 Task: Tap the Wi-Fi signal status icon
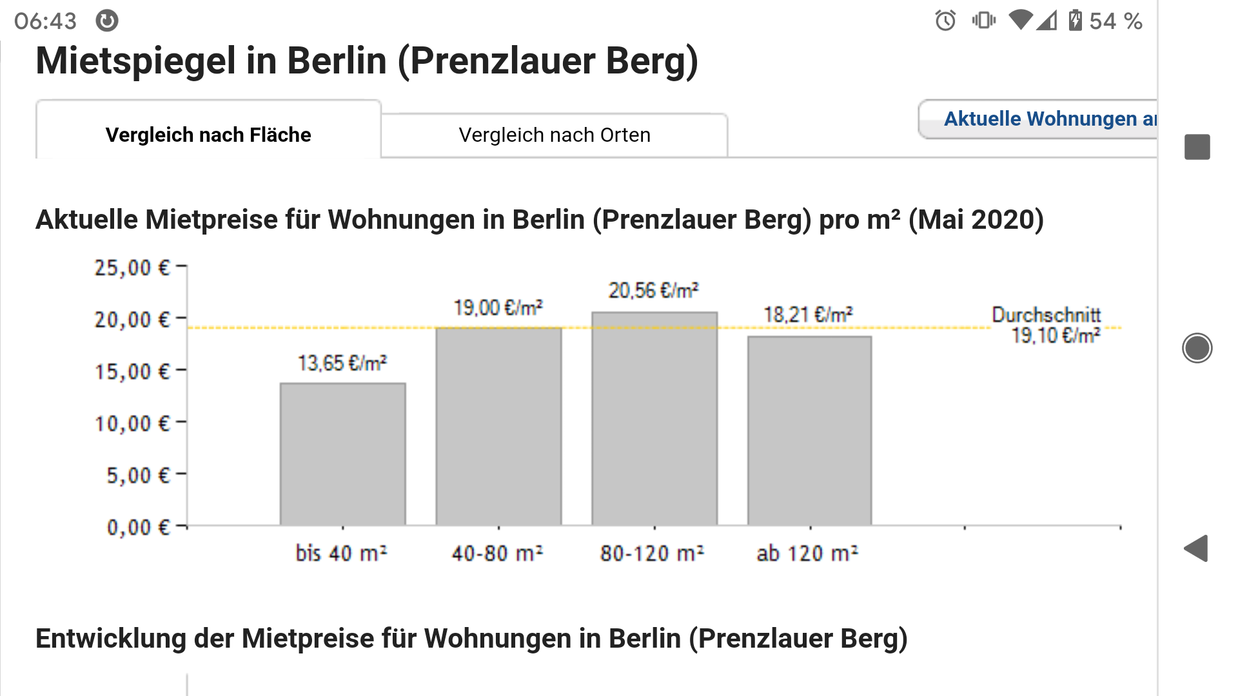click(1021, 21)
